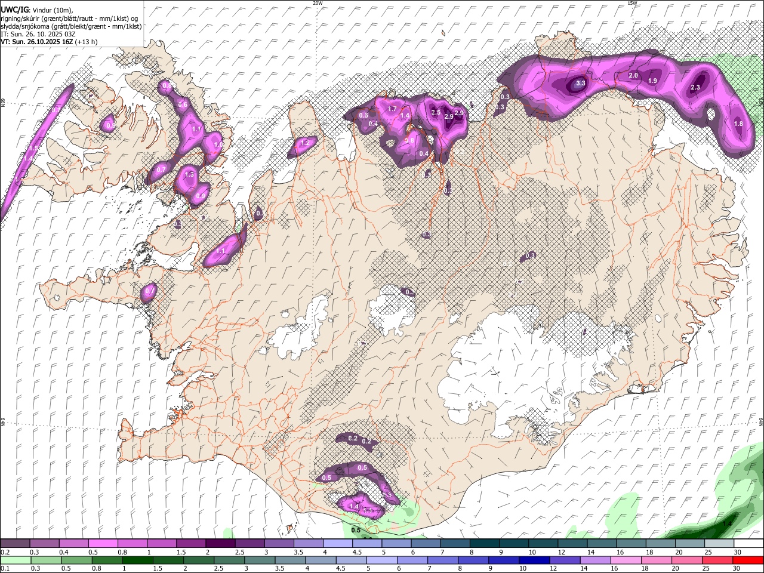Click the 1.2 value on the north-west peninsula

click(x=305, y=143)
